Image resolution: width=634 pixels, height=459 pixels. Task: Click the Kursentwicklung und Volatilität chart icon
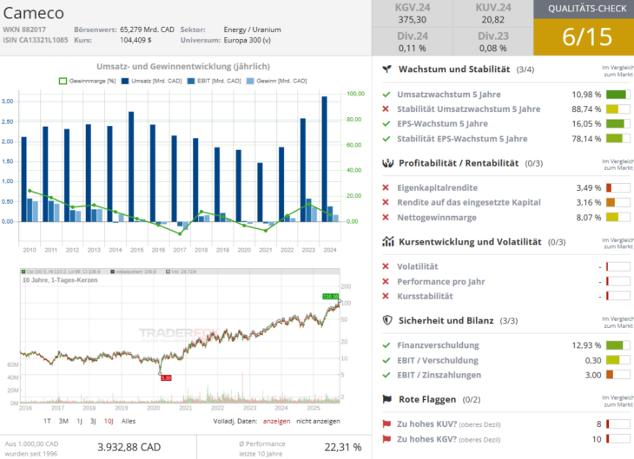pos(387,241)
